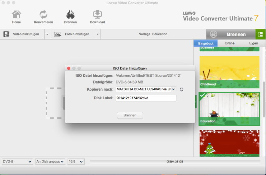Open the DVD-5 disc type dropdown
The image size is (266, 175).
(17, 162)
